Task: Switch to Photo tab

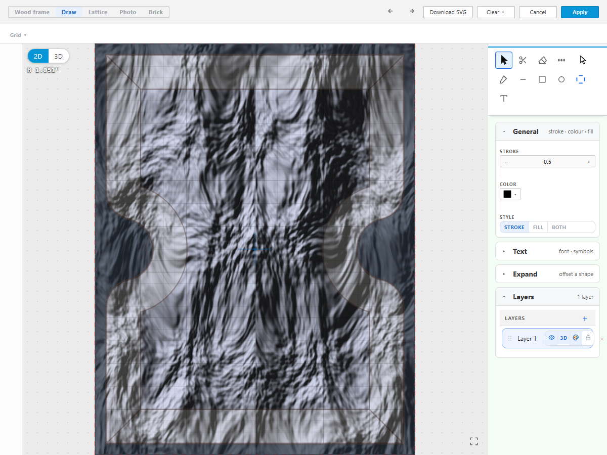Action: pyautogui.click(x=128, y=12)
